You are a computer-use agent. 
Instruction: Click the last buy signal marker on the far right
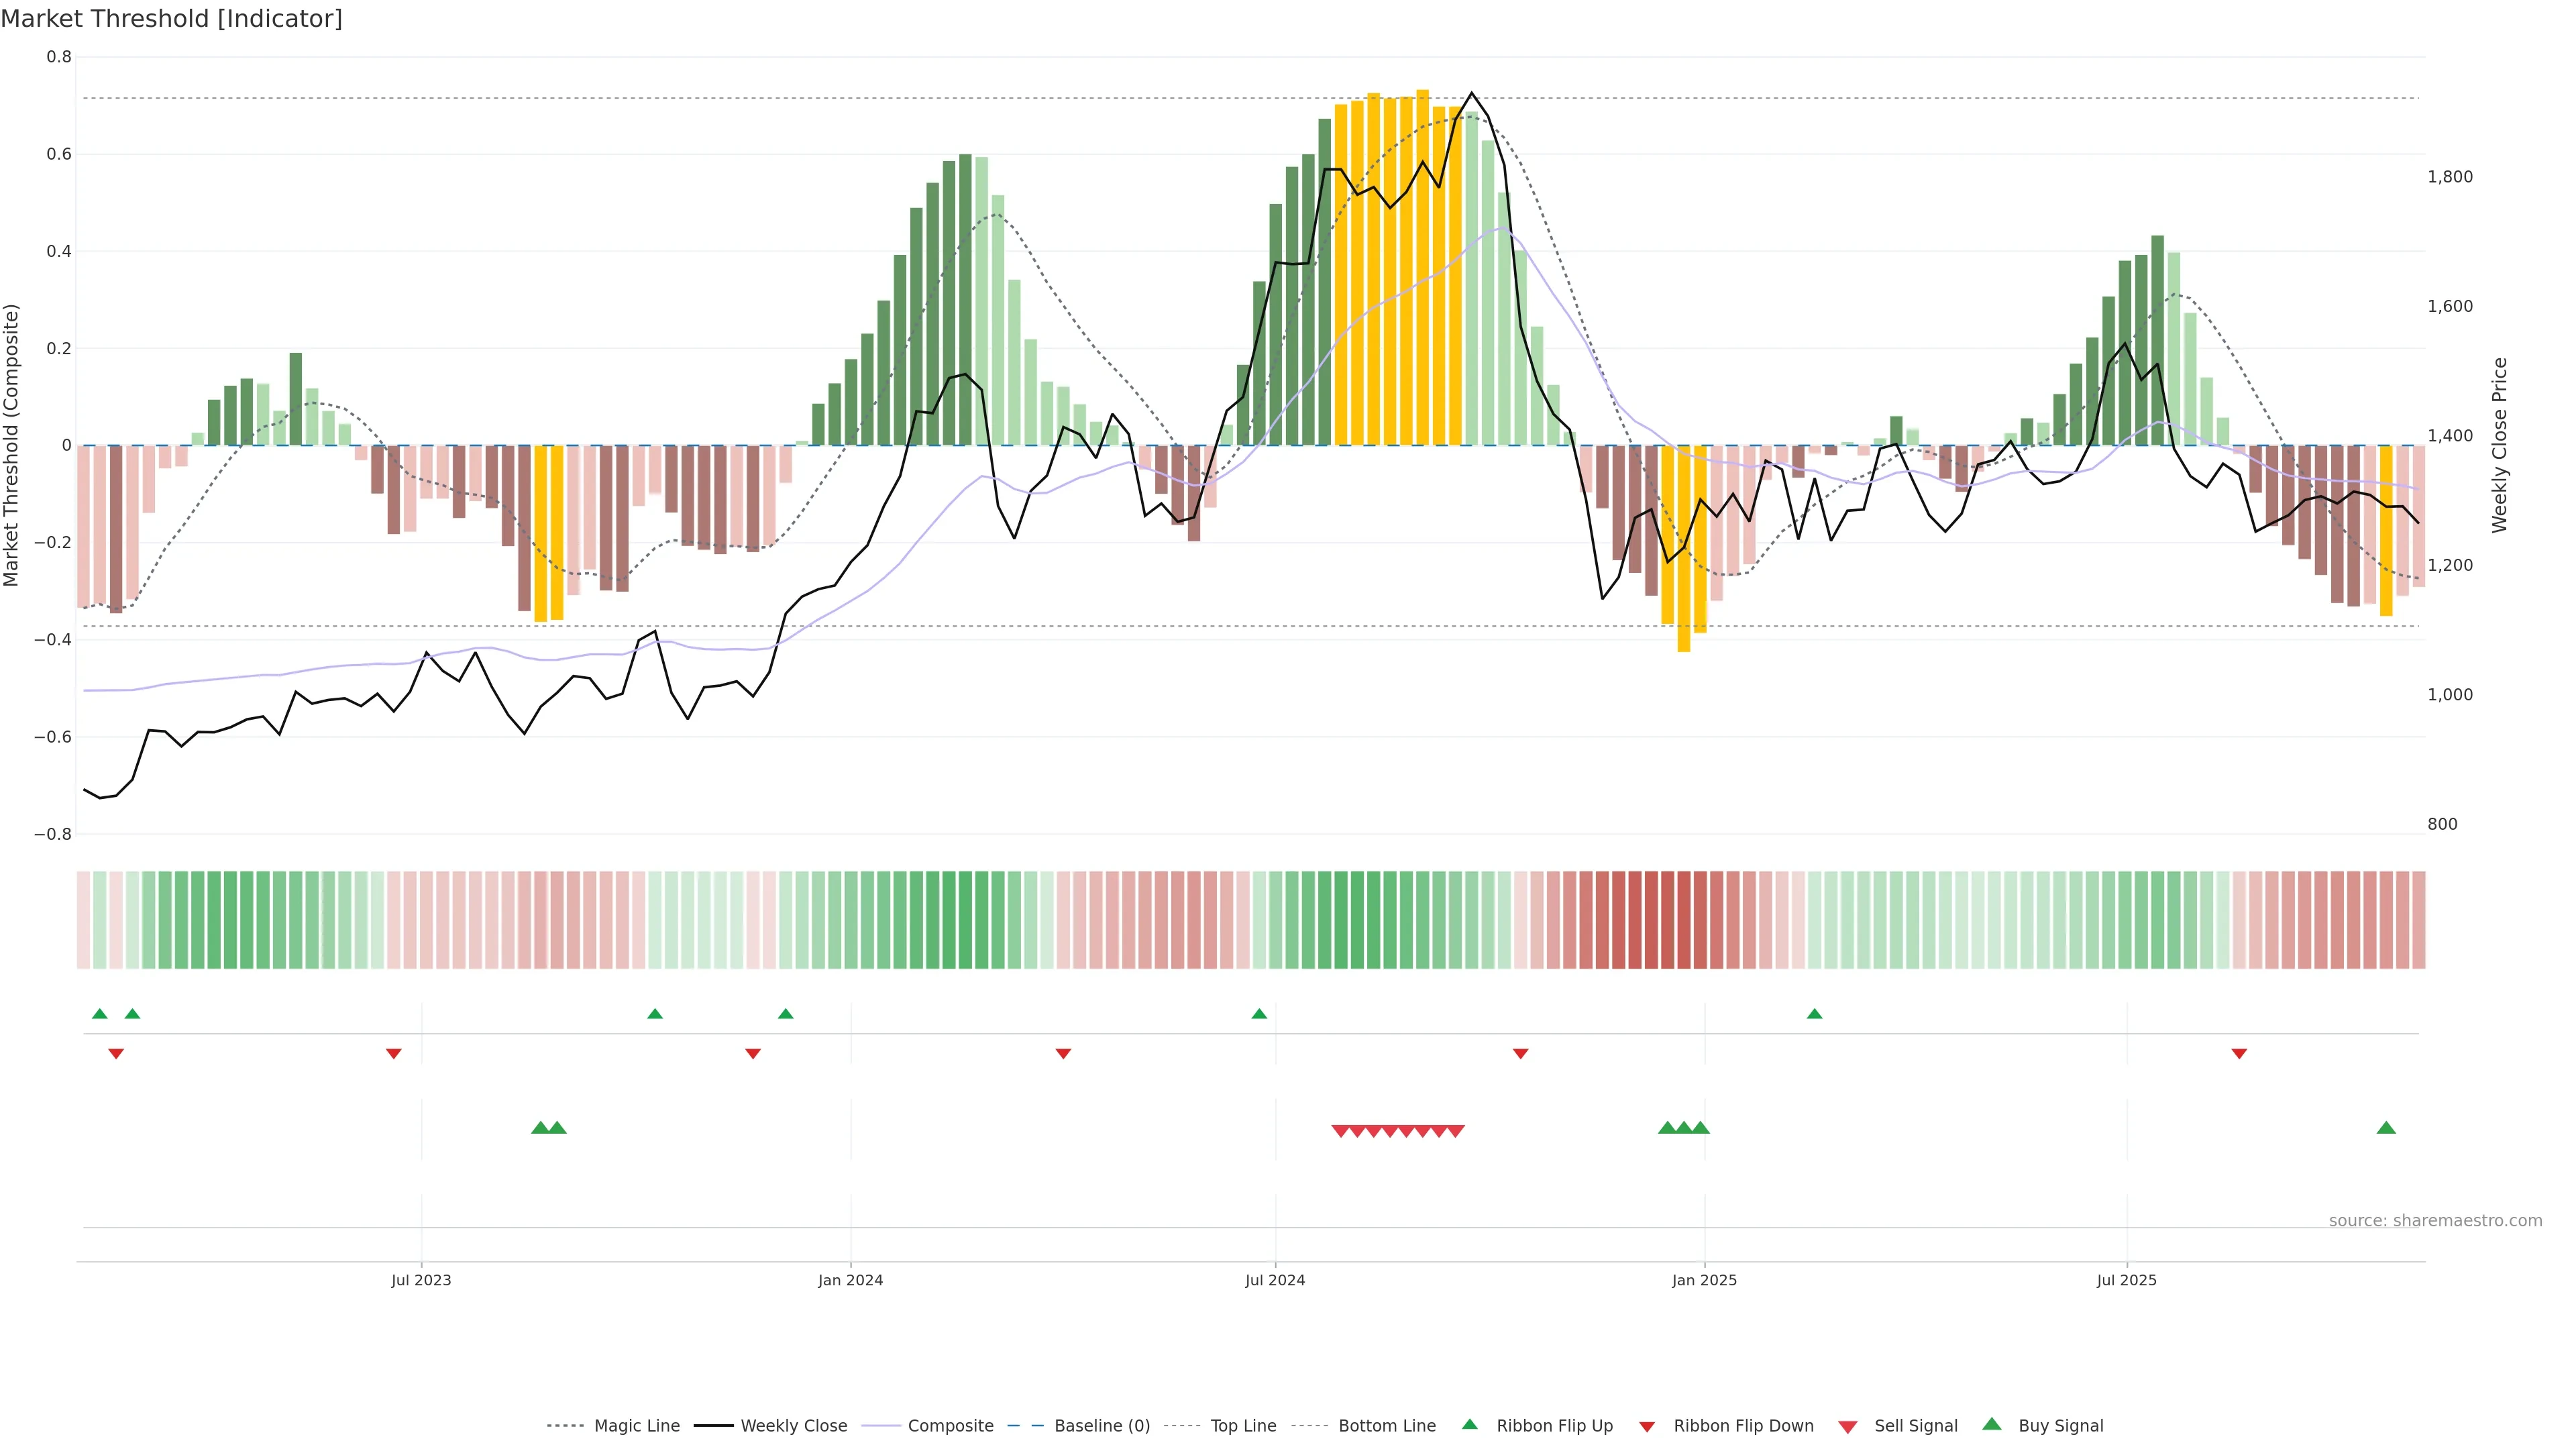(x=2386, y=1128)
